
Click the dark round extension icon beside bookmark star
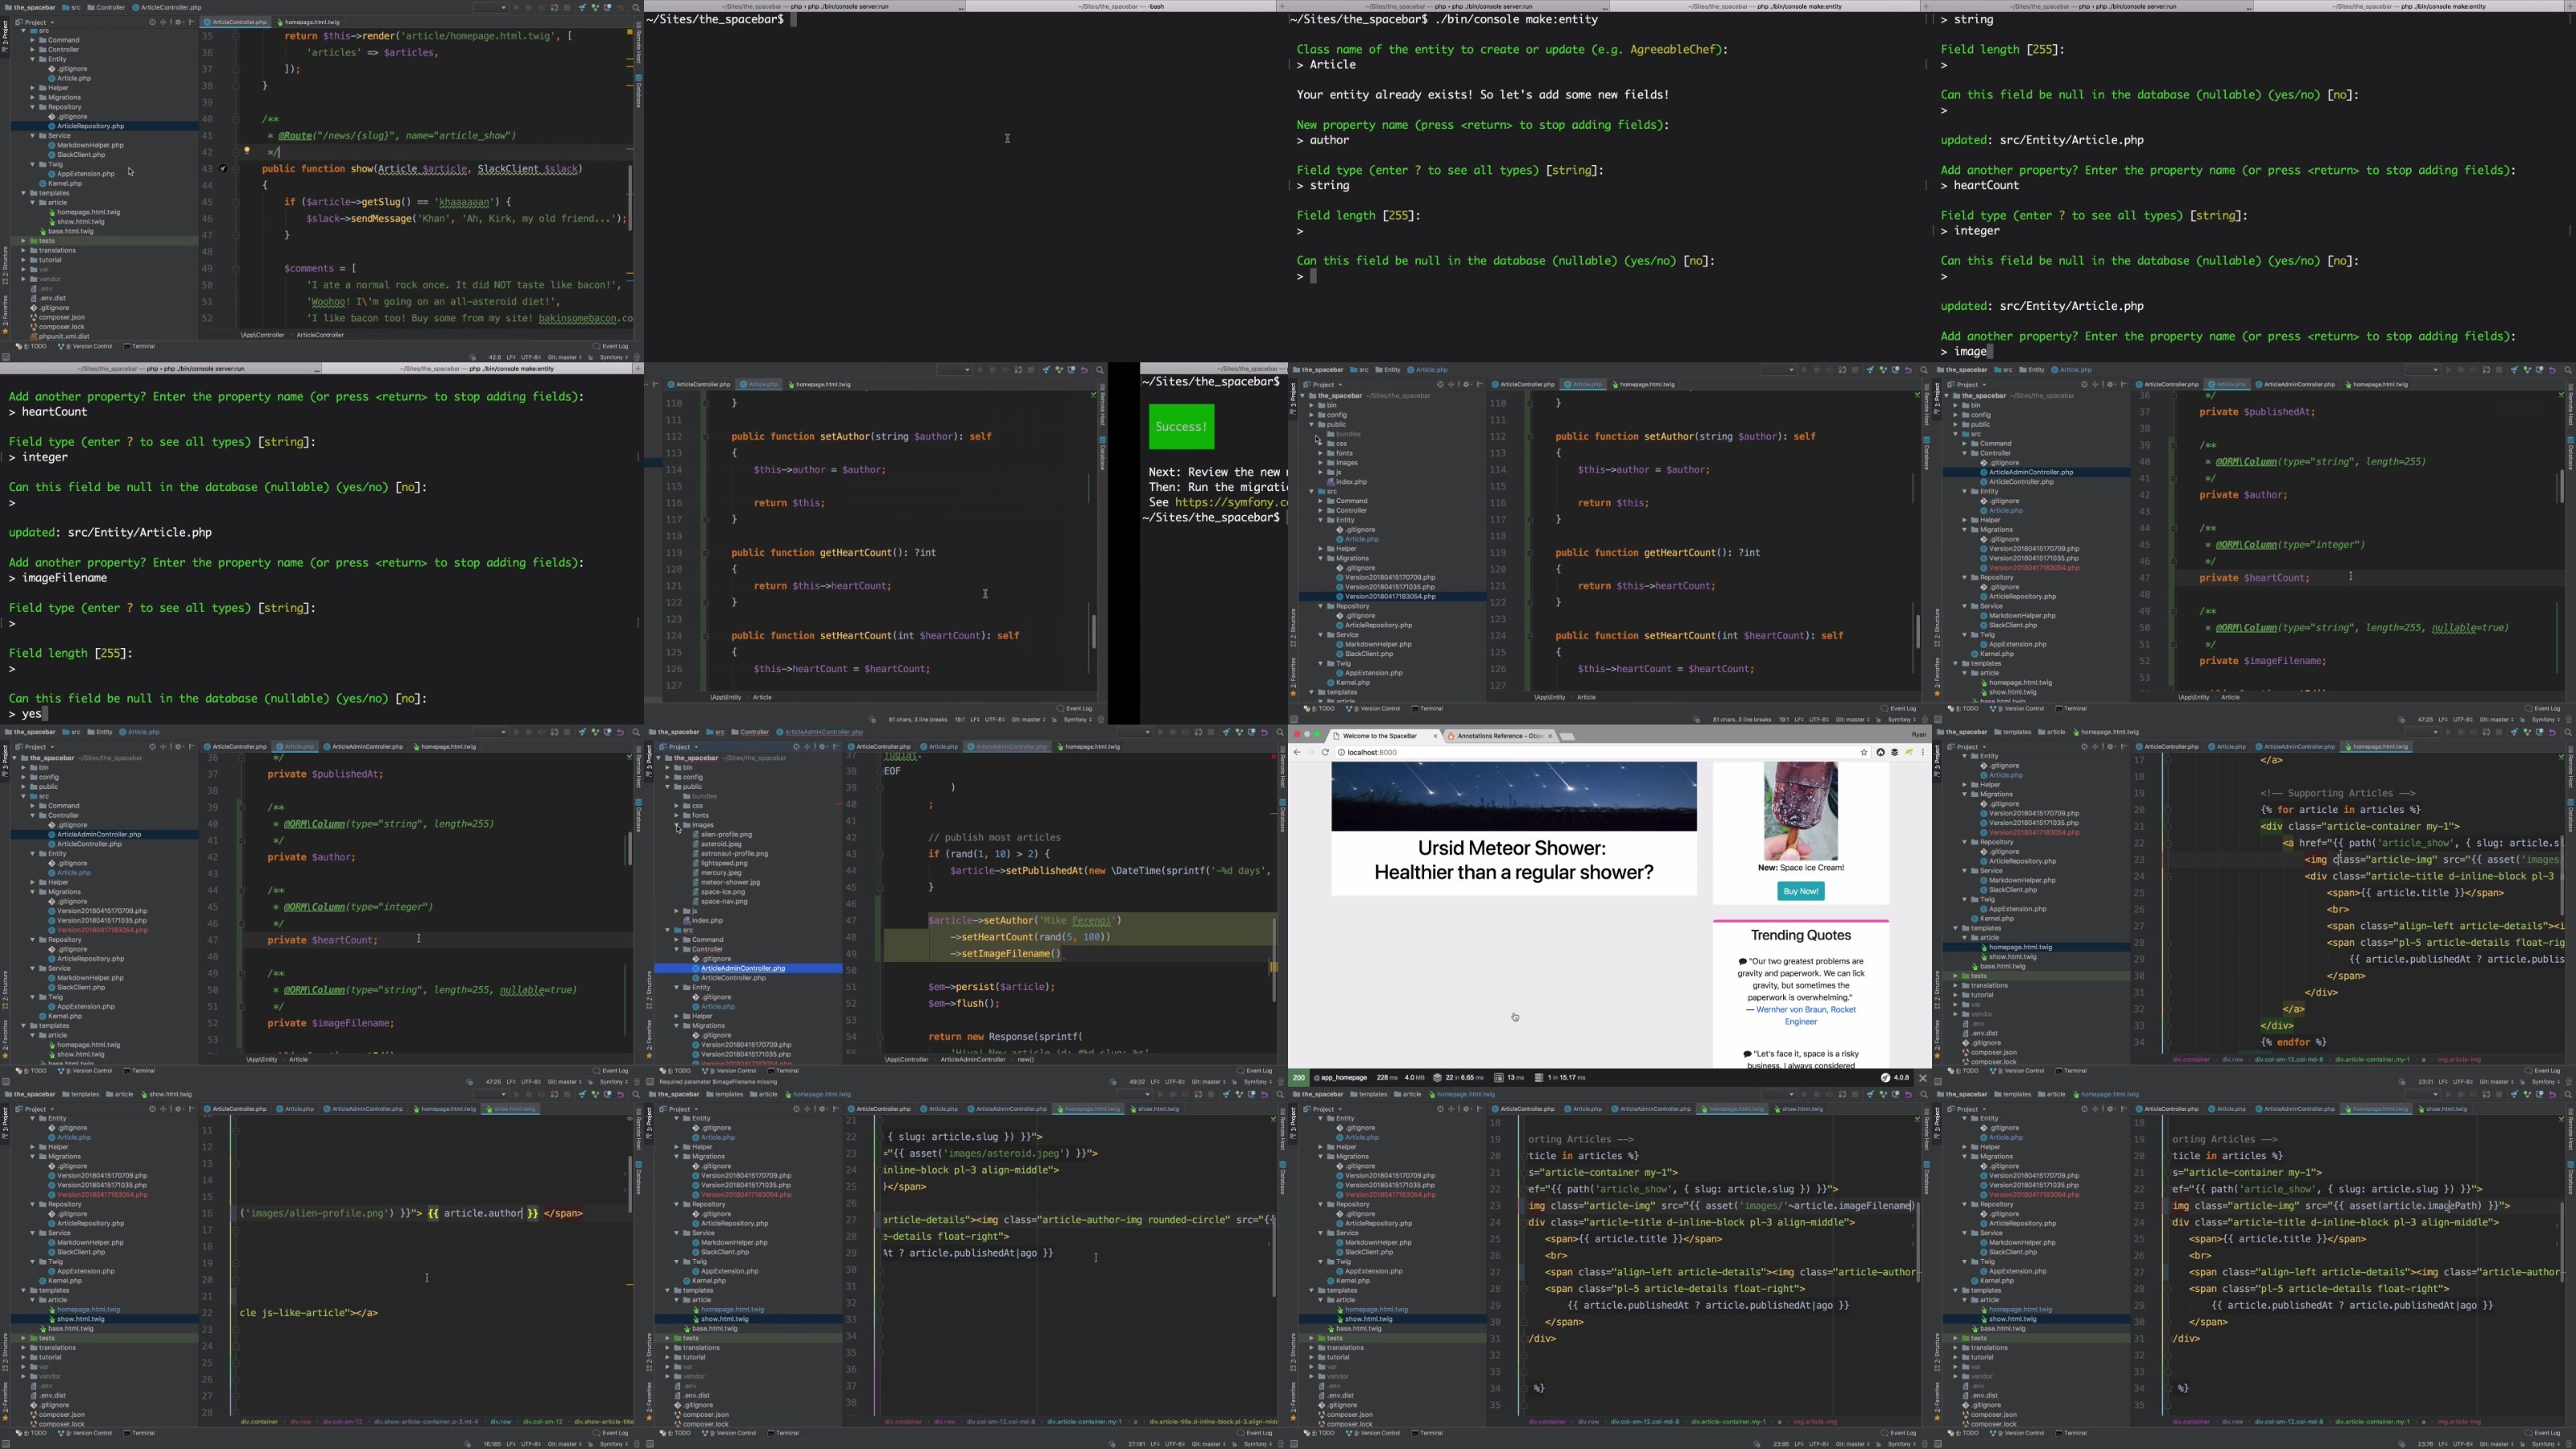(1880, 752)
